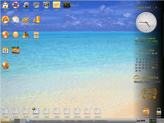The width and height of the screenshot is (164, 123).
Task: Switch to SeaMonkey window in taskbar
Action: click(x=68, y=121)
